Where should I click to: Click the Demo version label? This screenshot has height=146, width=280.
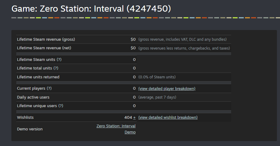[x=30, y=129]
